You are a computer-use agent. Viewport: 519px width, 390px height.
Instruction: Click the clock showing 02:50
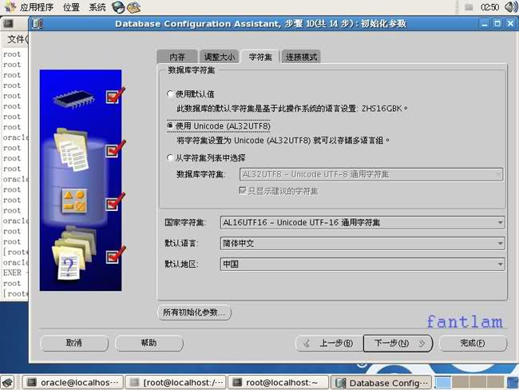(490, 7)
